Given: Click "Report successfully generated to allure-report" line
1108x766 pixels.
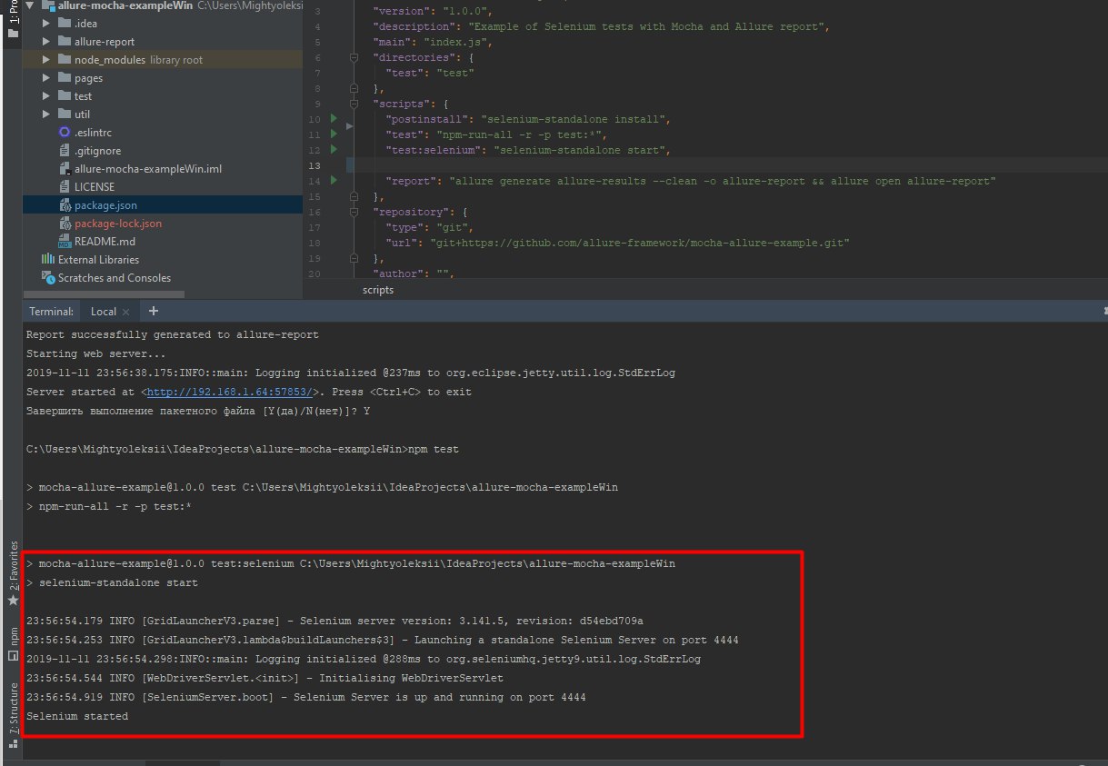Looking at the screenshot, I should click(x=173, y=334).
